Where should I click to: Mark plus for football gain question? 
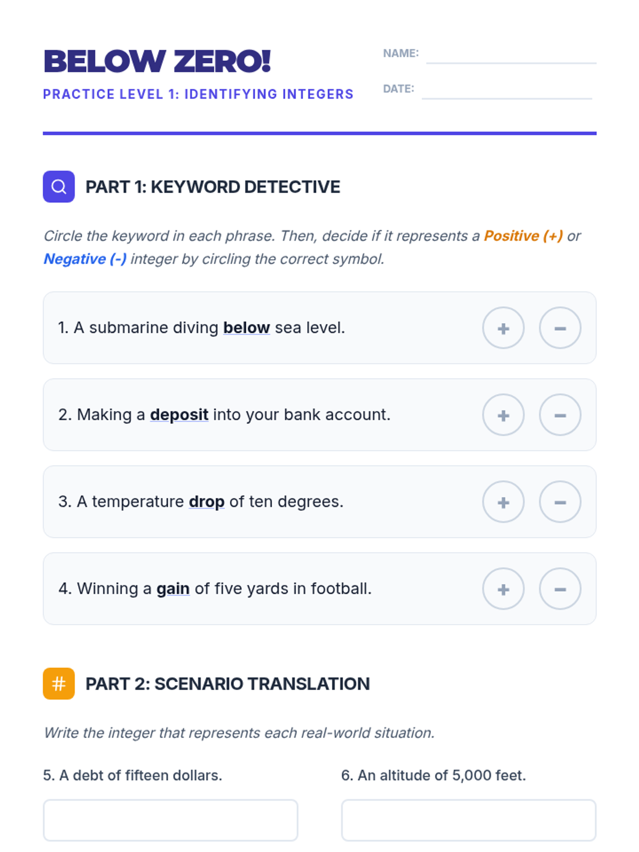(x=503, y=589)
